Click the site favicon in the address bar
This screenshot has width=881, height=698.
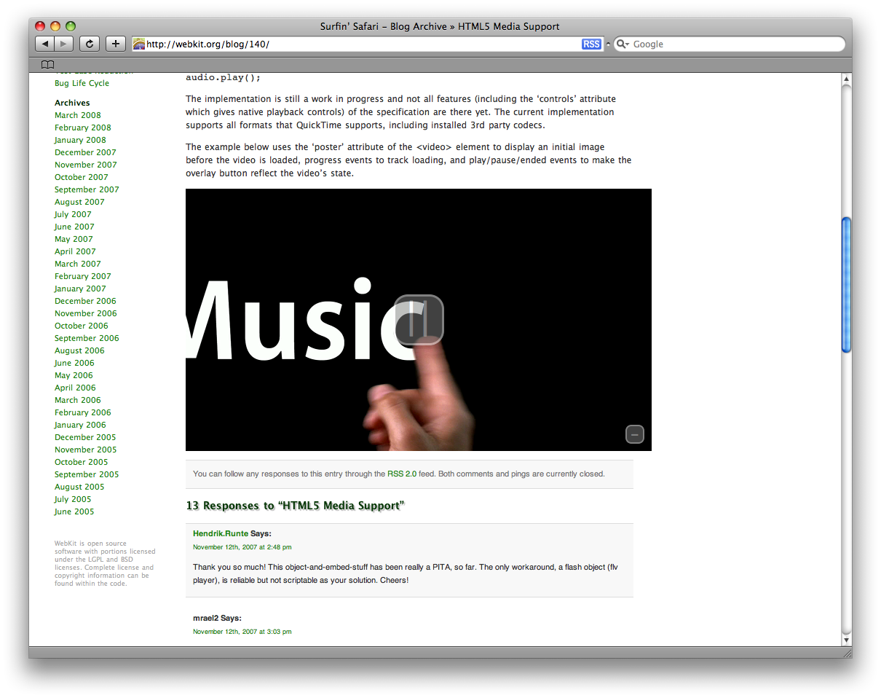pos(139,44)
